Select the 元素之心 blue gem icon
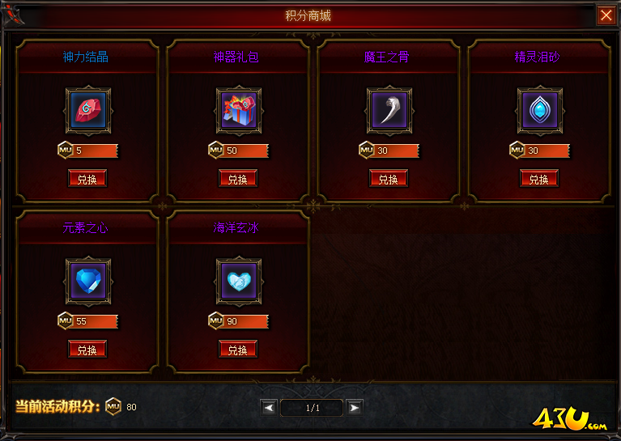Viewport: 621px width, 441px height. tap(88, 281)
